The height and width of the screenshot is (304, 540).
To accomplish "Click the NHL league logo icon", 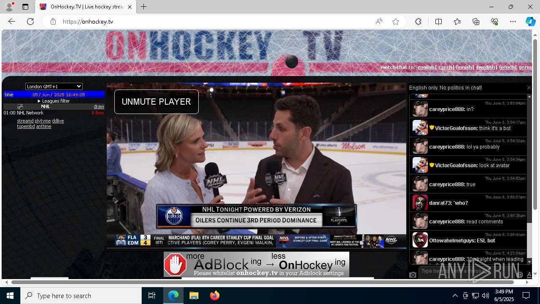I will [20, 106].
